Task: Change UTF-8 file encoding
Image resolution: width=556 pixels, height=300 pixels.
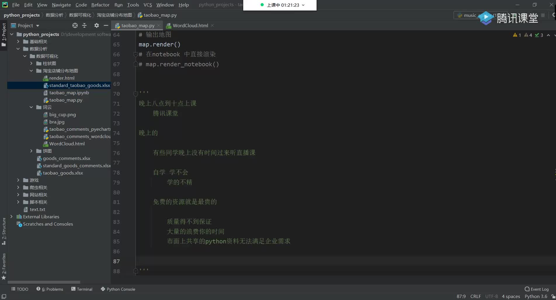Action: [491, 296]
